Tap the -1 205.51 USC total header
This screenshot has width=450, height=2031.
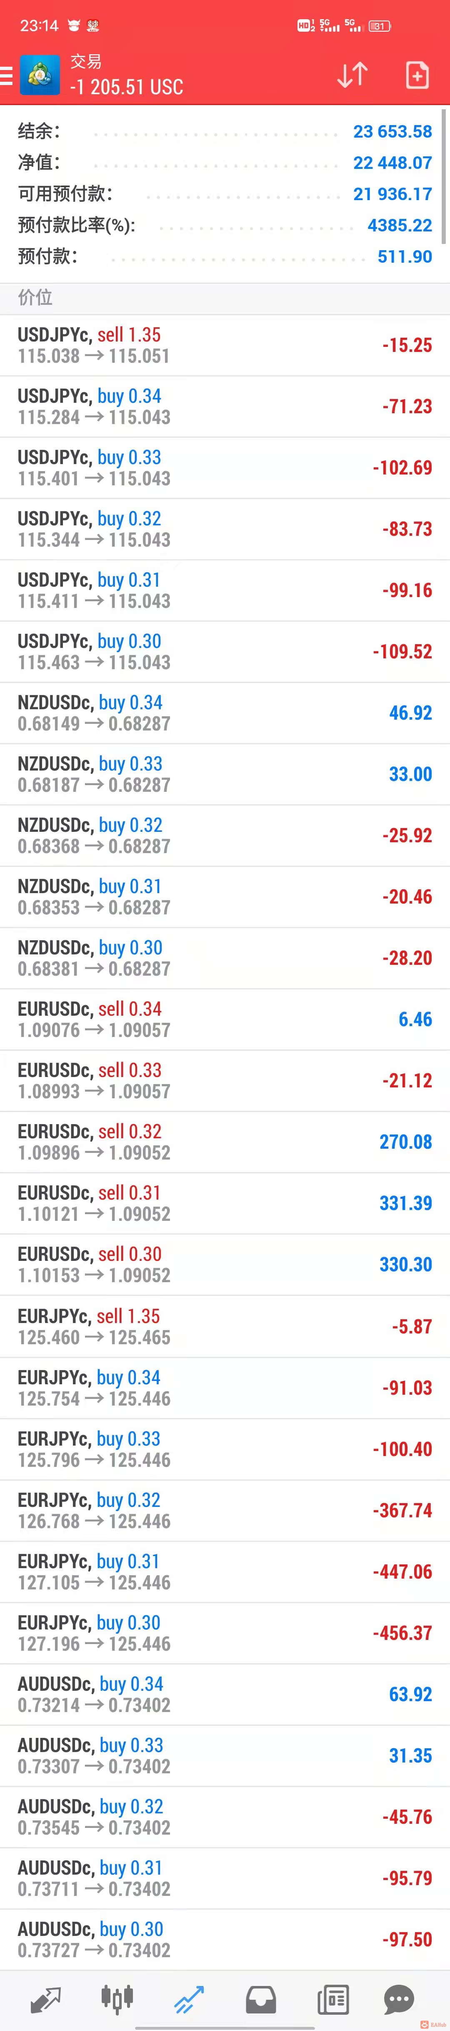[126, 88]
